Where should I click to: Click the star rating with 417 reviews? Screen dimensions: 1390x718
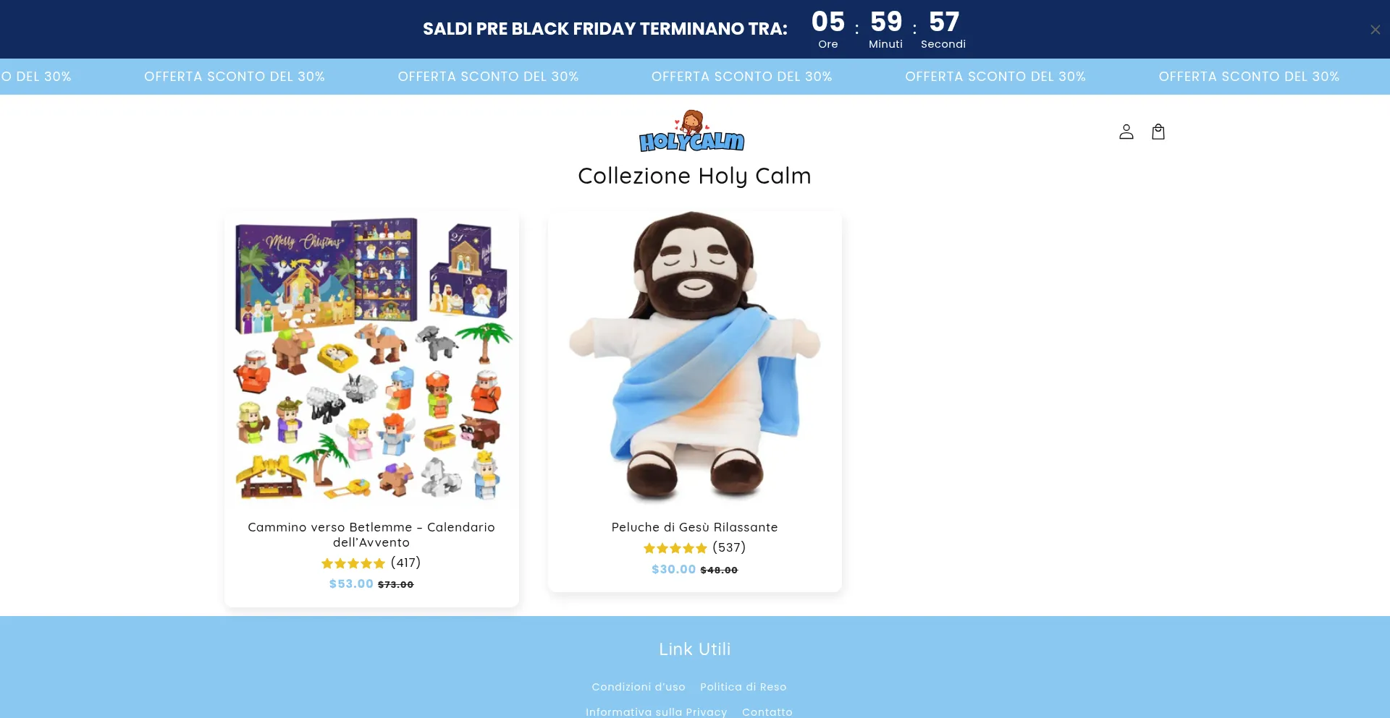pyautogui.click(x=371, y=563)
